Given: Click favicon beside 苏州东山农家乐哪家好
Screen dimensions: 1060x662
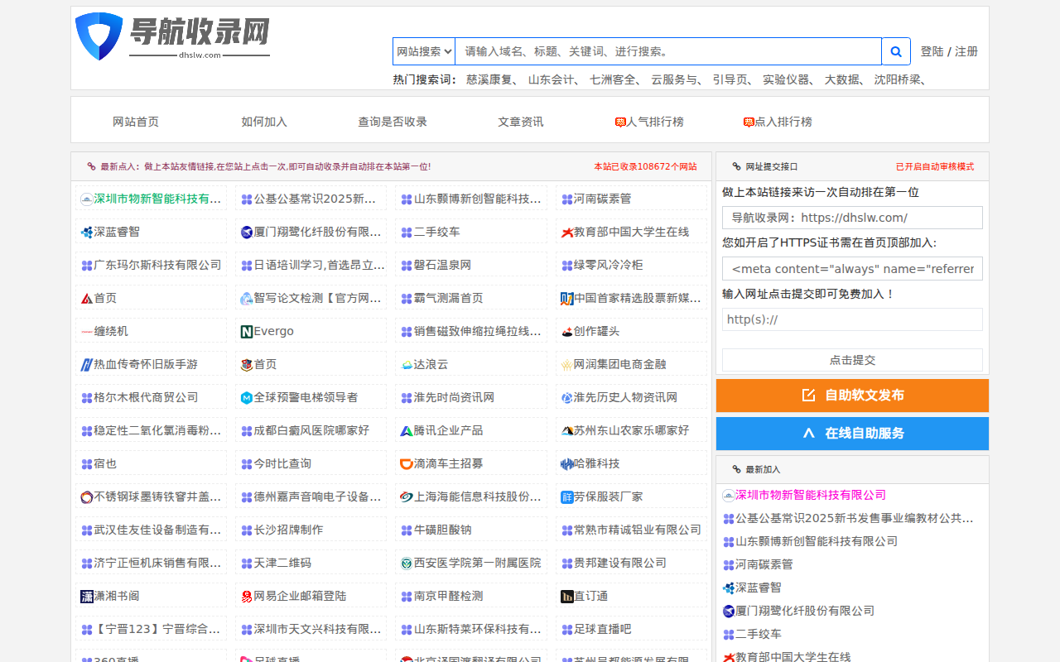Looking at the screenshot, I should click(567, 431).
